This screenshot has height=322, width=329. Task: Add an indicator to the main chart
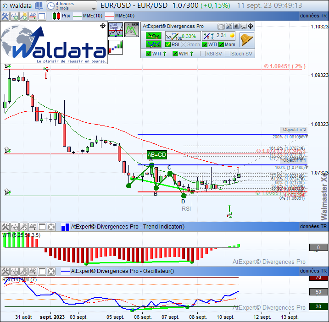tap(14, 16)
